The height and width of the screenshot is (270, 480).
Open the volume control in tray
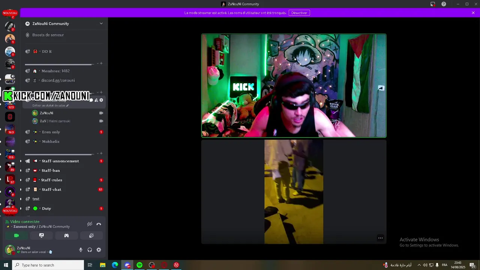(425, 265)
